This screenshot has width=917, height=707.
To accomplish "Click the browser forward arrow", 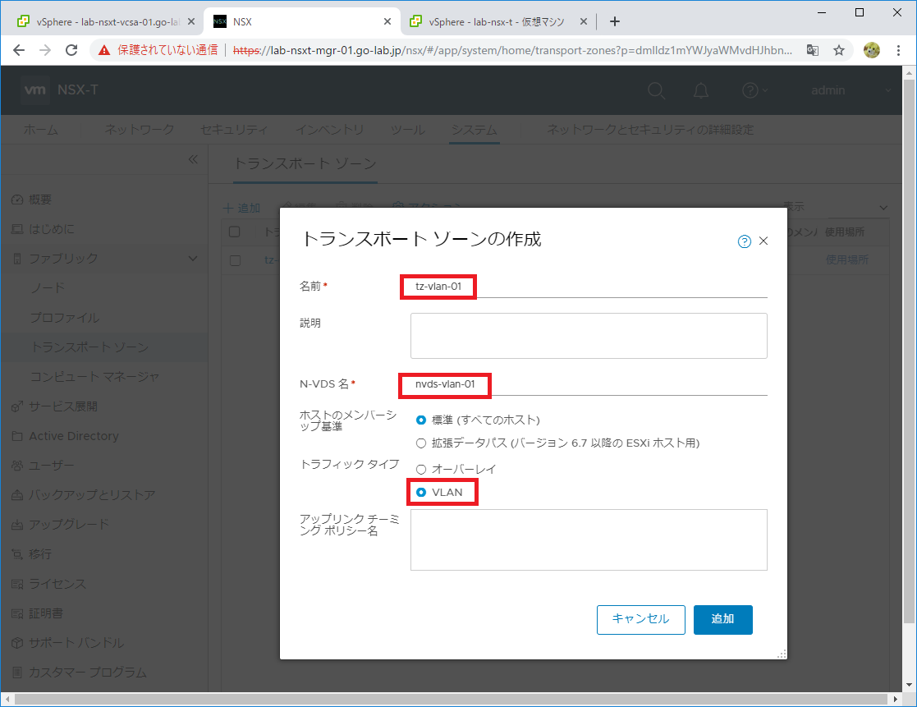I will [x=45, y=50].
